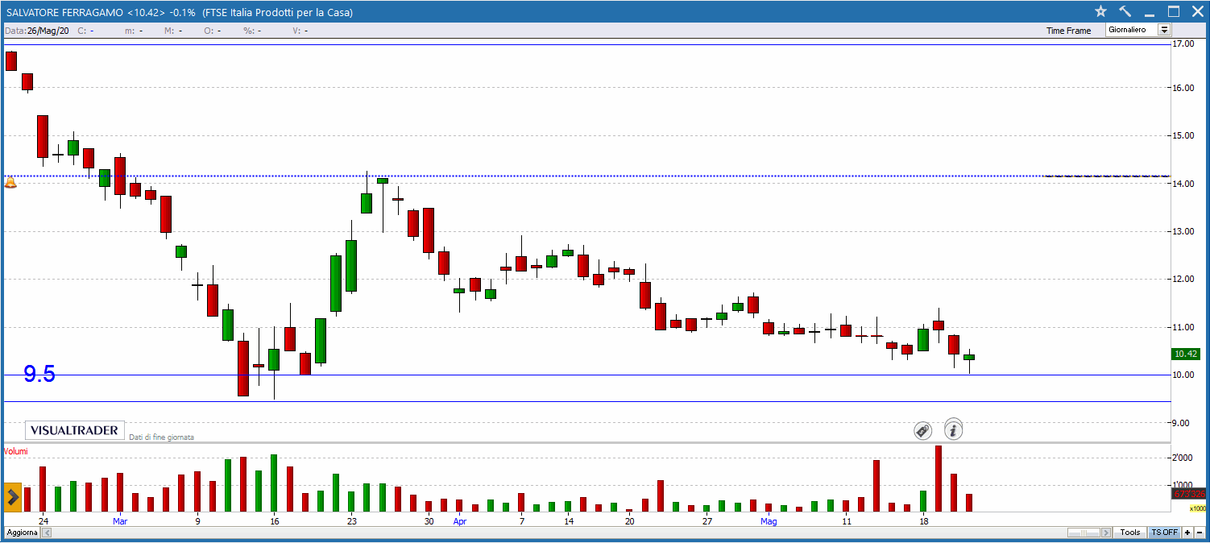Click the 10.42 current price tag
The height and width of the screenshot is (543, 1210).
1187,354
